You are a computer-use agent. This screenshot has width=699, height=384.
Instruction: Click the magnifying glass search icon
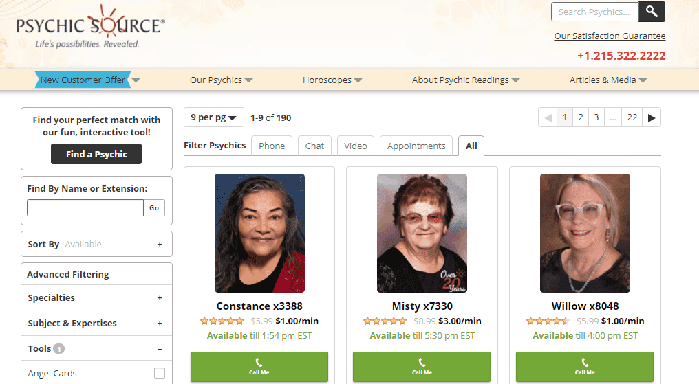click(x=652, y=12)
